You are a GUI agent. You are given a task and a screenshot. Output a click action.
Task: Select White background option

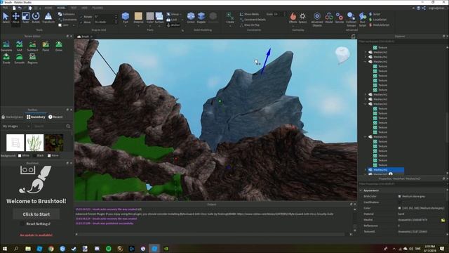[20, 155]
